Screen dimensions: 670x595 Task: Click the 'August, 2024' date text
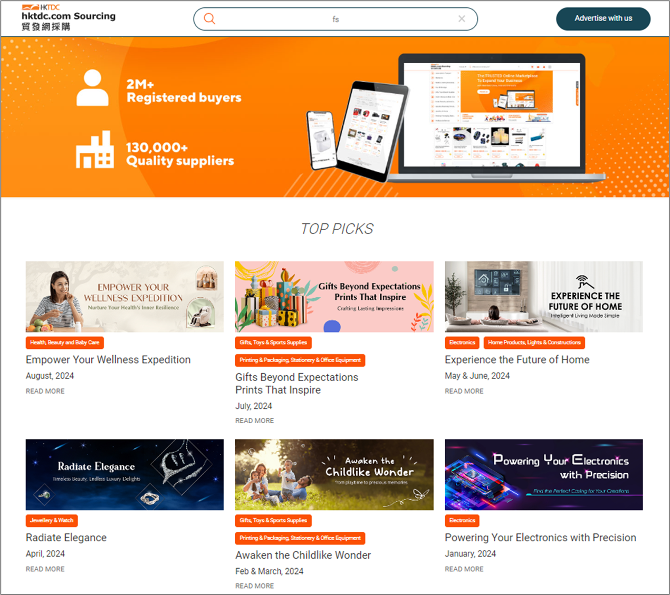click(50, 376)
